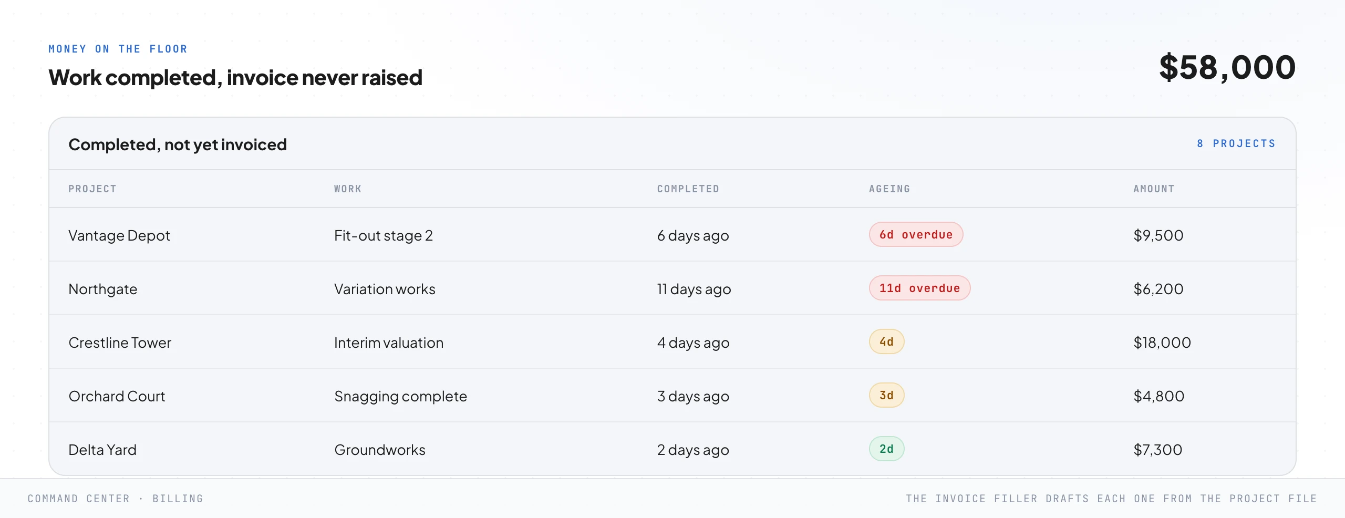Screen dimensions: 1345x518
Task: Select the $9,500 amount
Action: click(x=1158, y=235)
